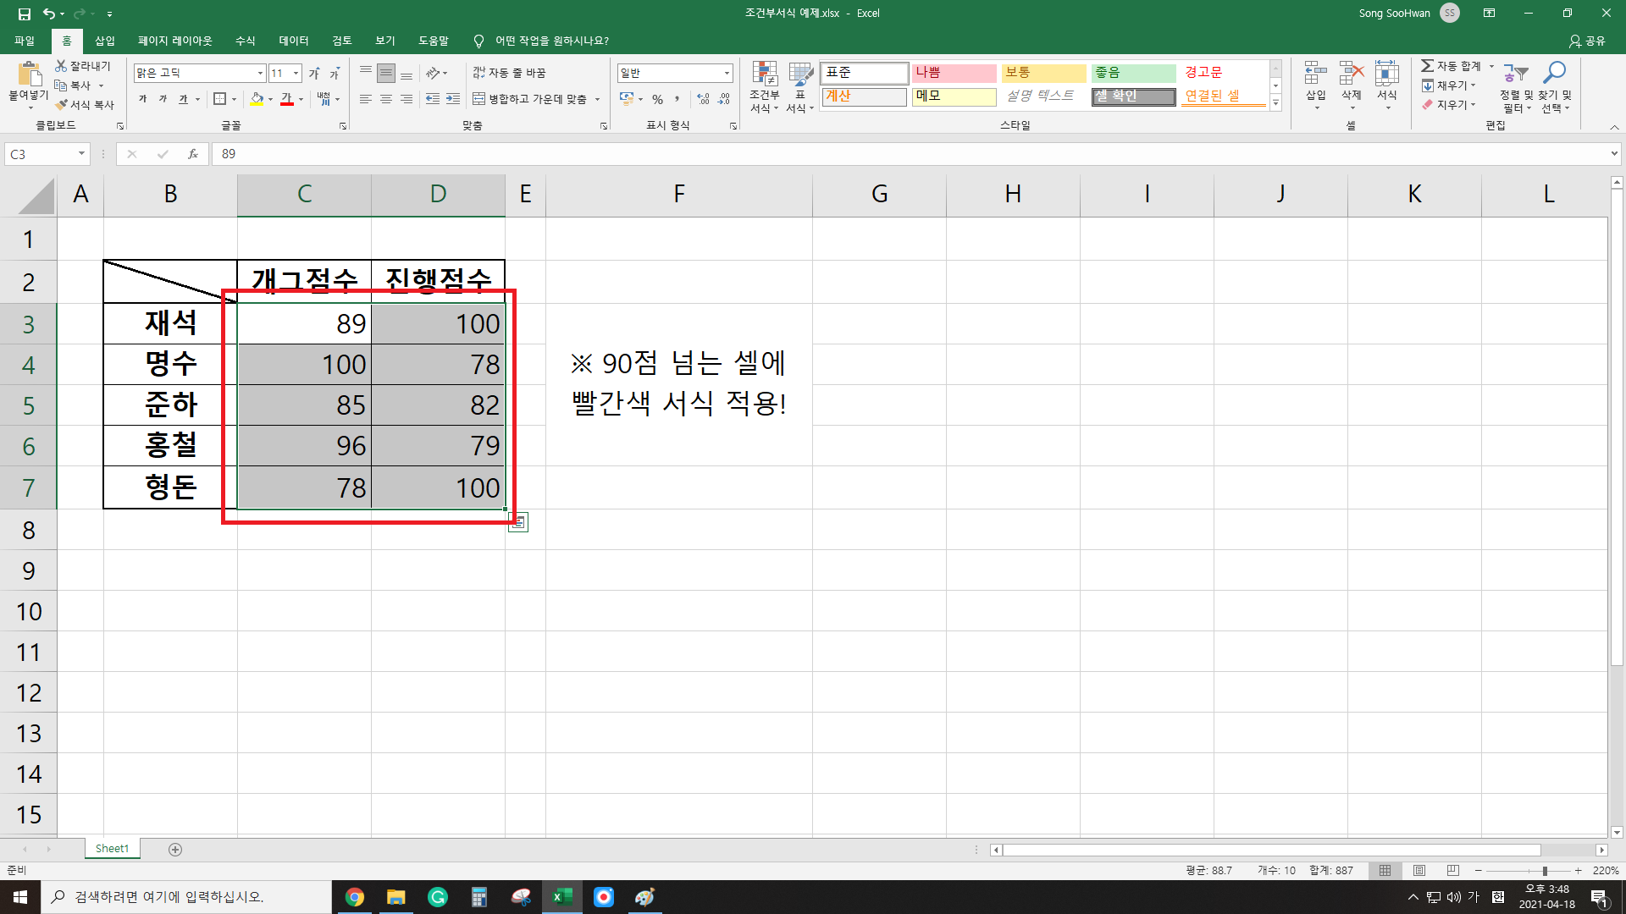
Task: Switch to Page Layout view in status bar
Action: 1419,870
